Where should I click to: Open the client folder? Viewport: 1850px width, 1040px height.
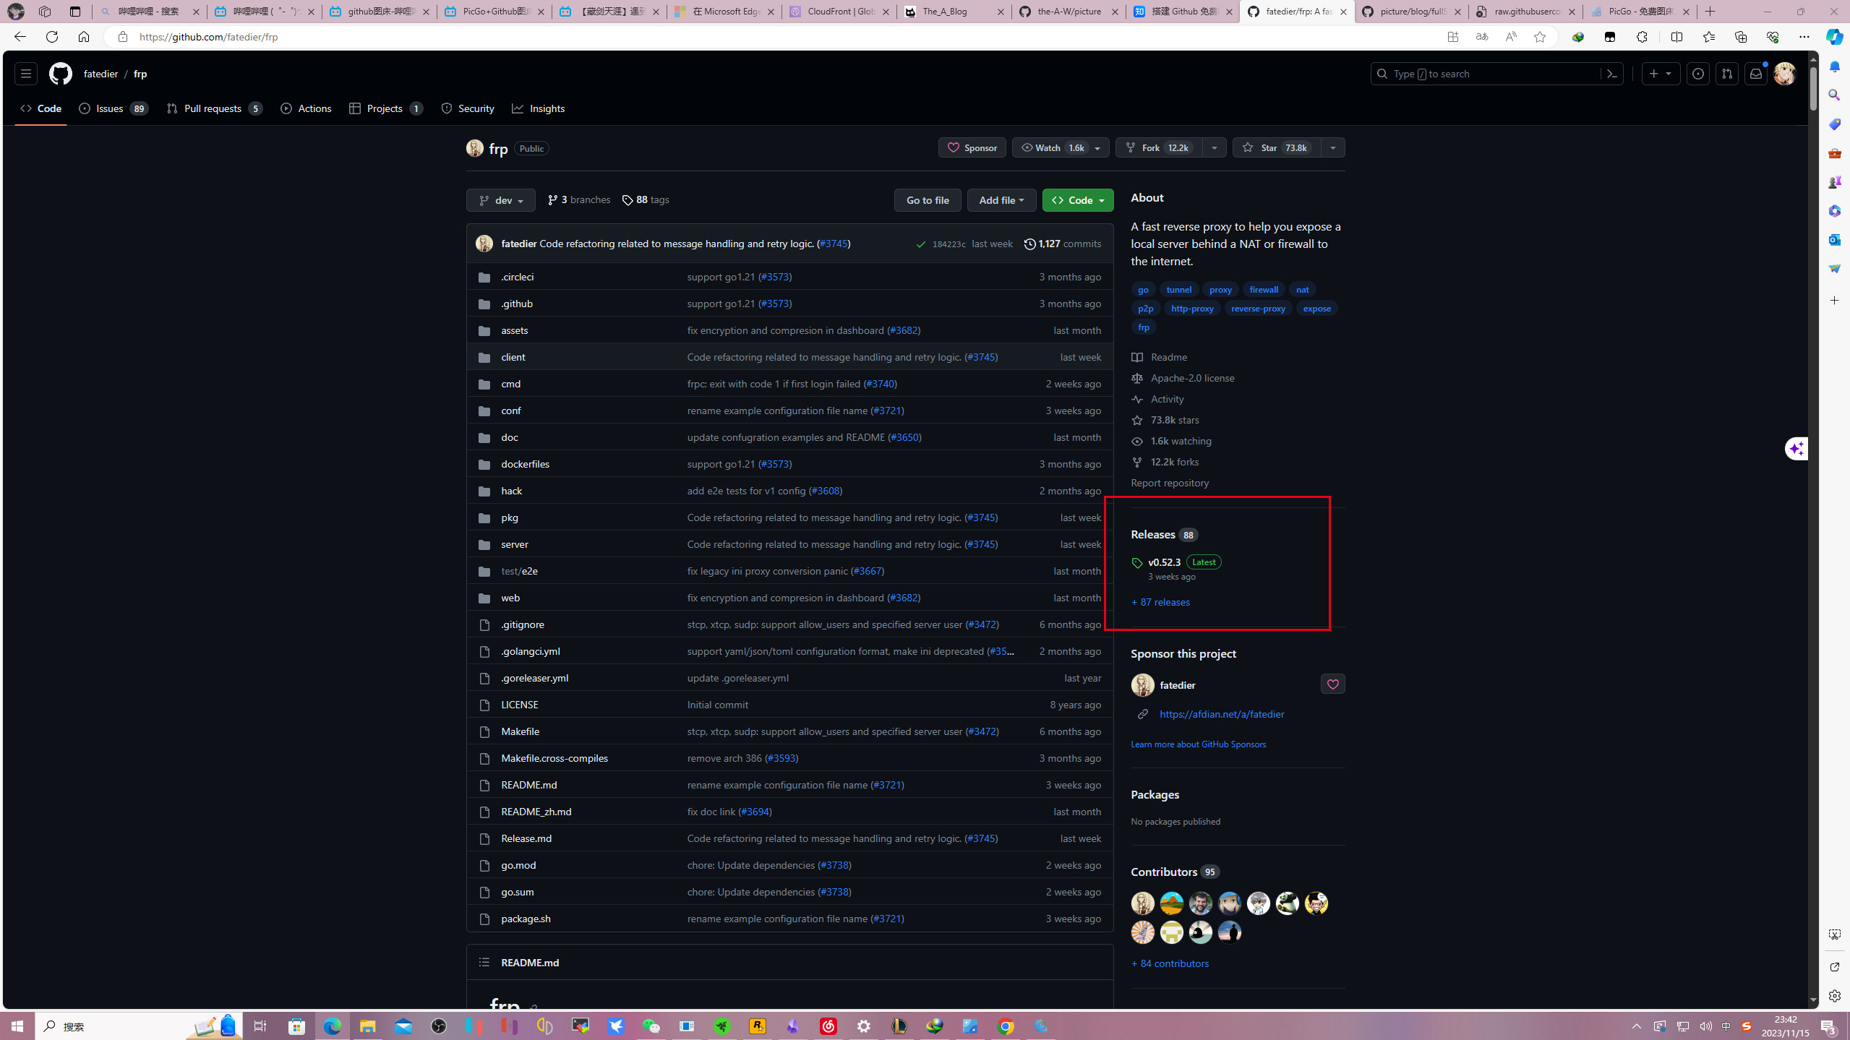(513, 357)
